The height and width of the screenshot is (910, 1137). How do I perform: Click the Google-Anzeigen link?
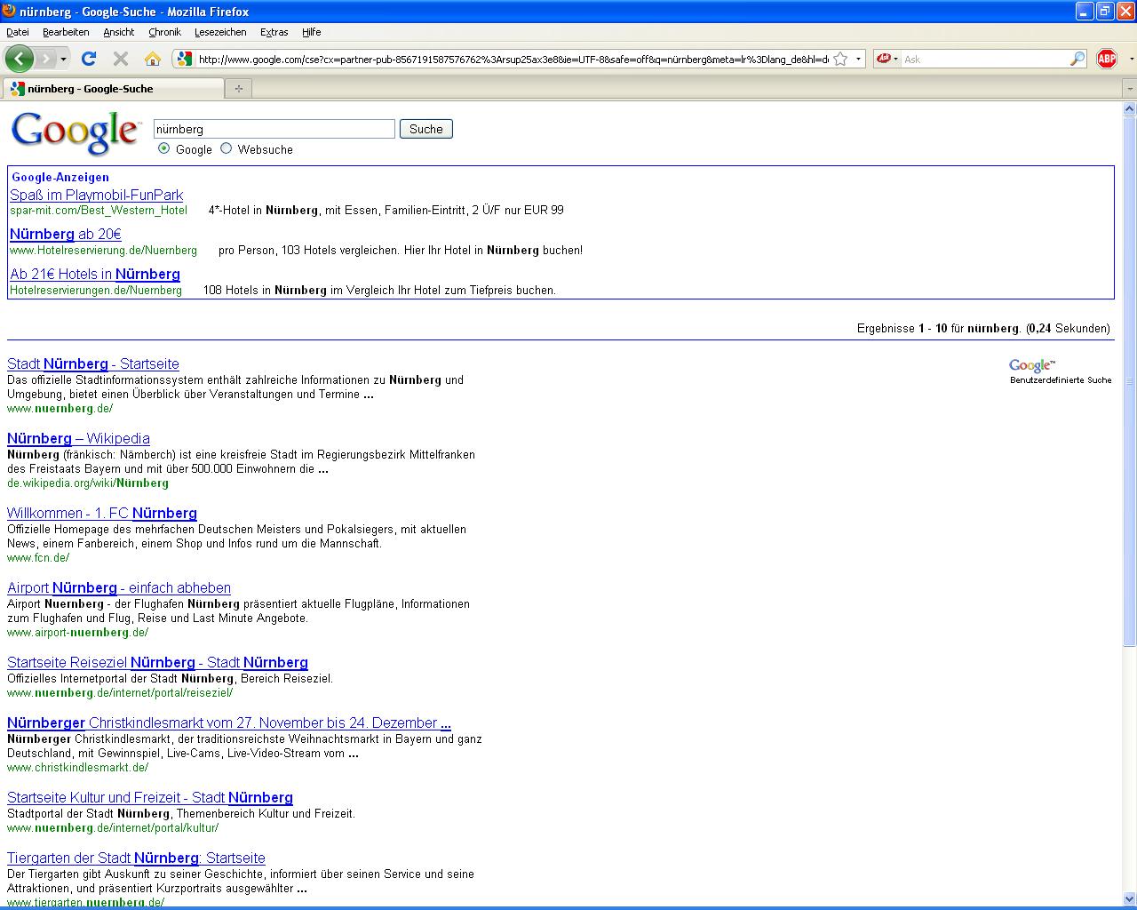[x=60, y=177]
